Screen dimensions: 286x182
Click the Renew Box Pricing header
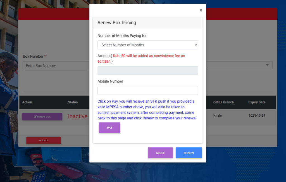117,23
